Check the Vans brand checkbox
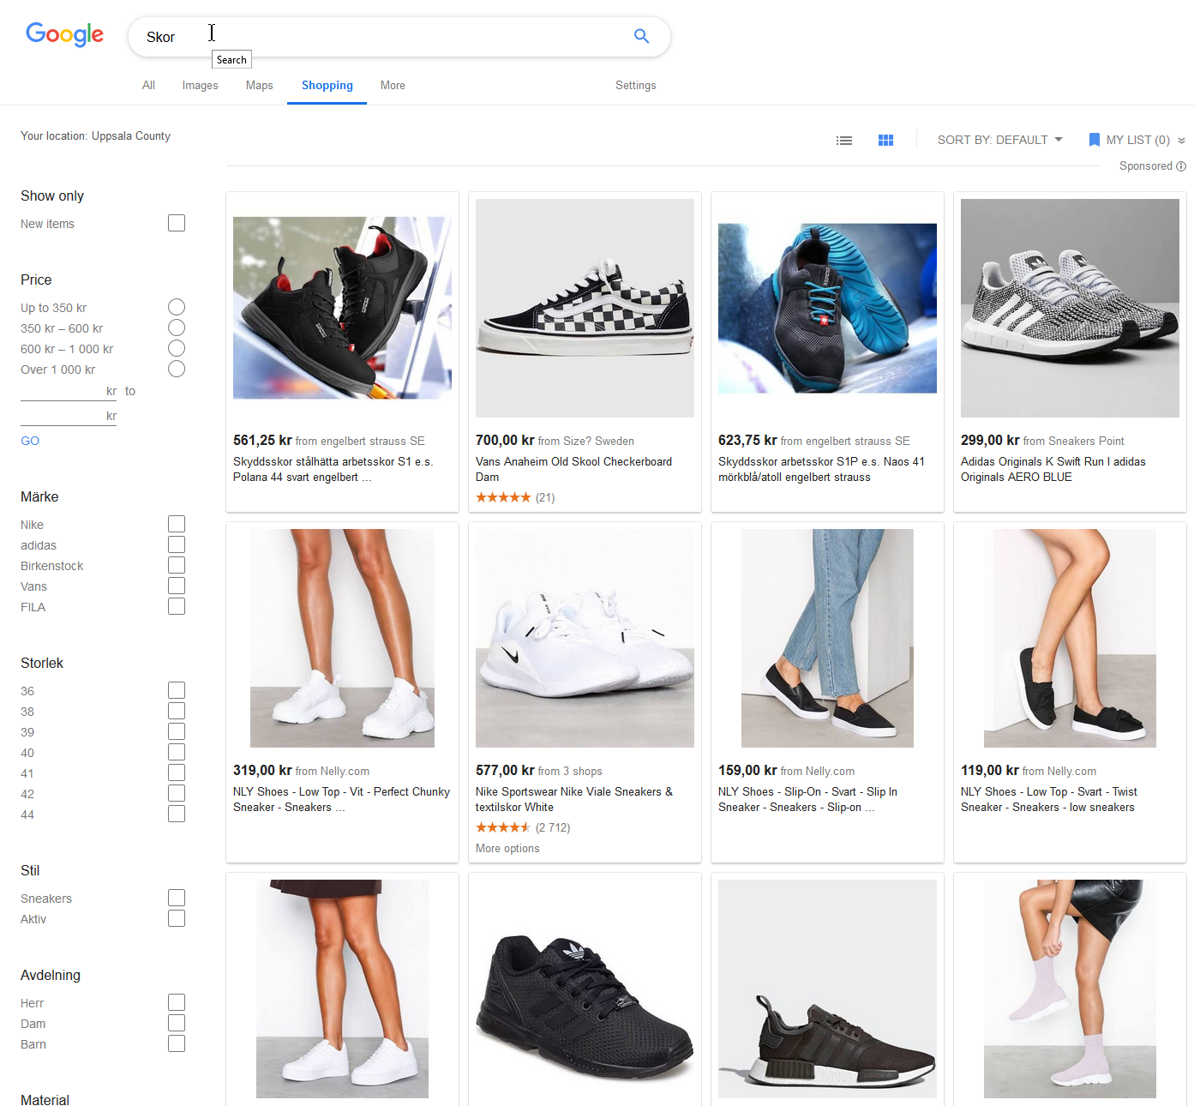The width and height of the screenshot is (1194, 1106). tap(177, 586)
